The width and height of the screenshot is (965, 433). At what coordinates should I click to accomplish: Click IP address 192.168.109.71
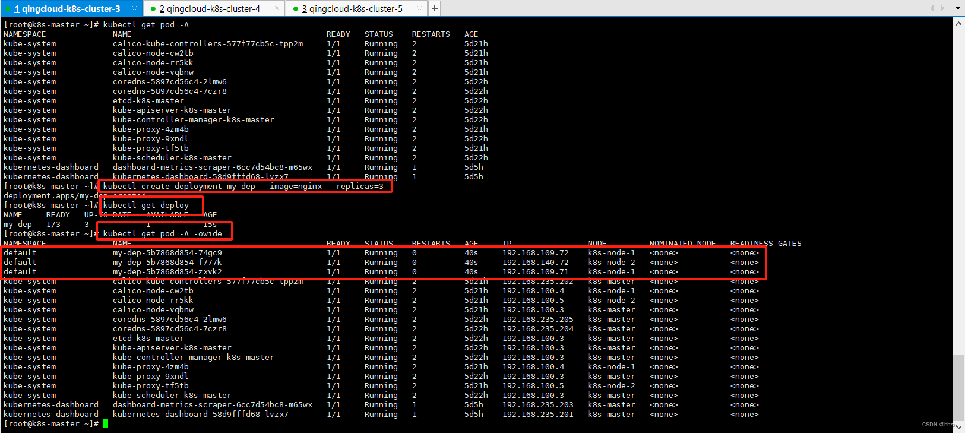tap(536, 271)
